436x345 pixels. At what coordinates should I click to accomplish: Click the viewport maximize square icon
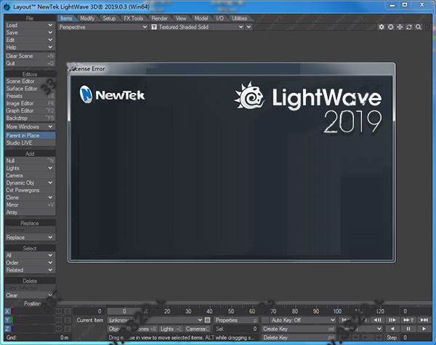(x=427, y=27)
